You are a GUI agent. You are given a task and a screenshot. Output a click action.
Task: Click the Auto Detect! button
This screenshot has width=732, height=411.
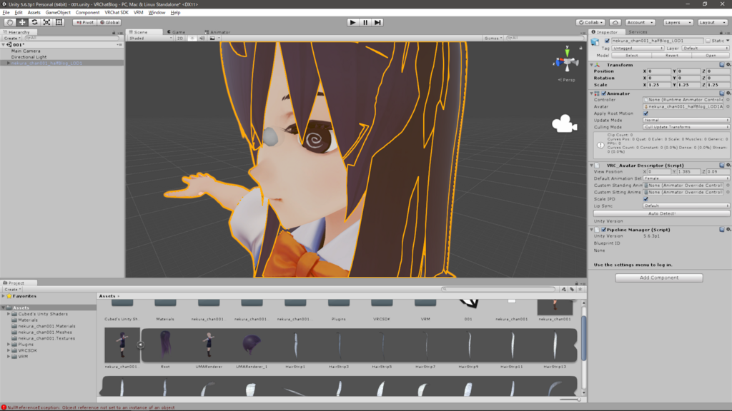pyautogui.click(x=661, y=213)
